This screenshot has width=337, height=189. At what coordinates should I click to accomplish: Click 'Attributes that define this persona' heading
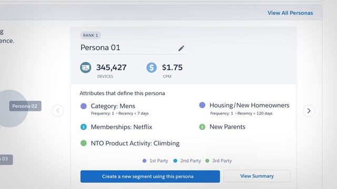coord(122,93)
